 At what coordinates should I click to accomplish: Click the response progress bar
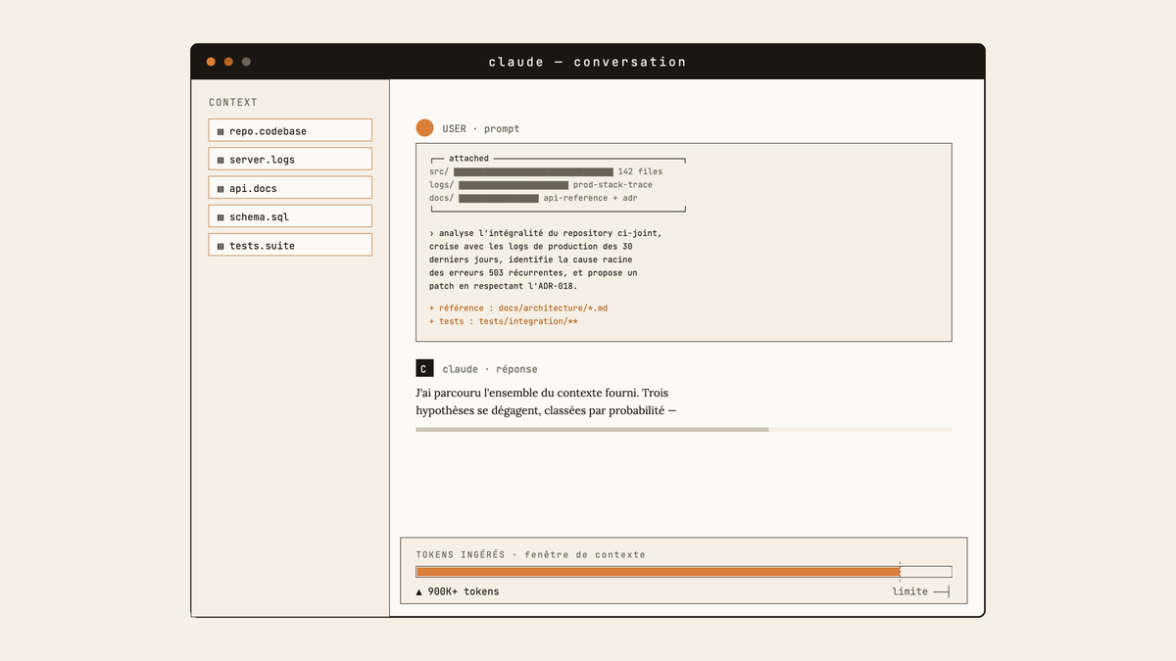[x=683, y=429]
